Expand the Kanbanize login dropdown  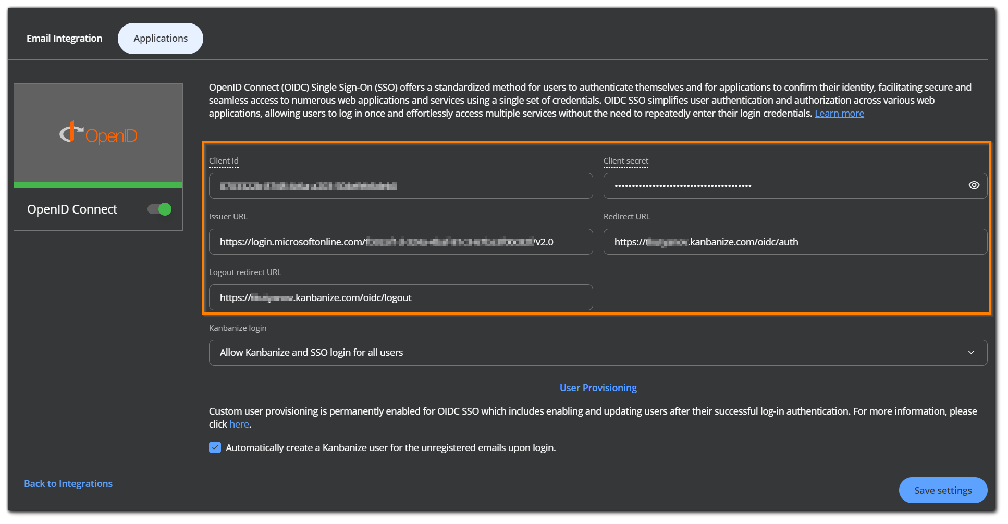tap(598, 353)
